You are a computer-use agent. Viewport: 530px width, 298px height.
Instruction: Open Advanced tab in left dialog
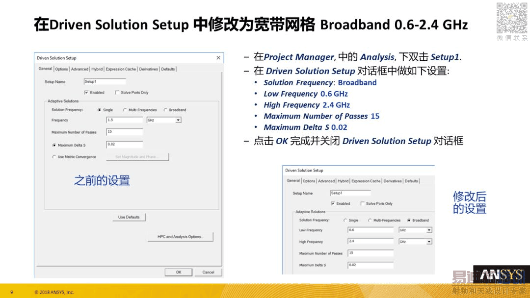pyautogui.click(x=80, y=69)
